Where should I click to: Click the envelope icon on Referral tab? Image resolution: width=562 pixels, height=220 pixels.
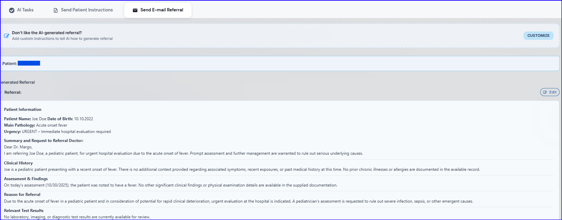(135, 10)
